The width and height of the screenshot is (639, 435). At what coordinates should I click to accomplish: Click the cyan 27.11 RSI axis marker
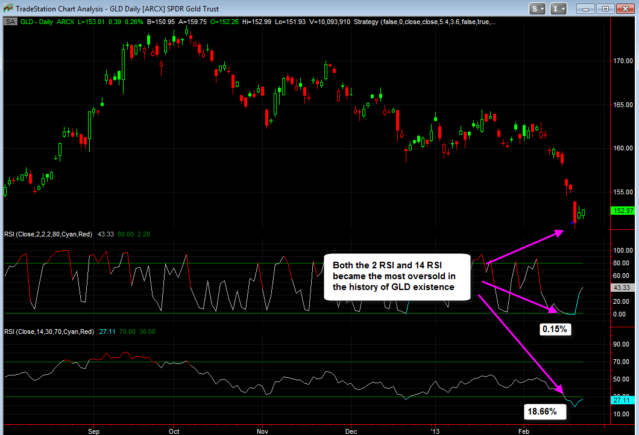click(622, 401)
